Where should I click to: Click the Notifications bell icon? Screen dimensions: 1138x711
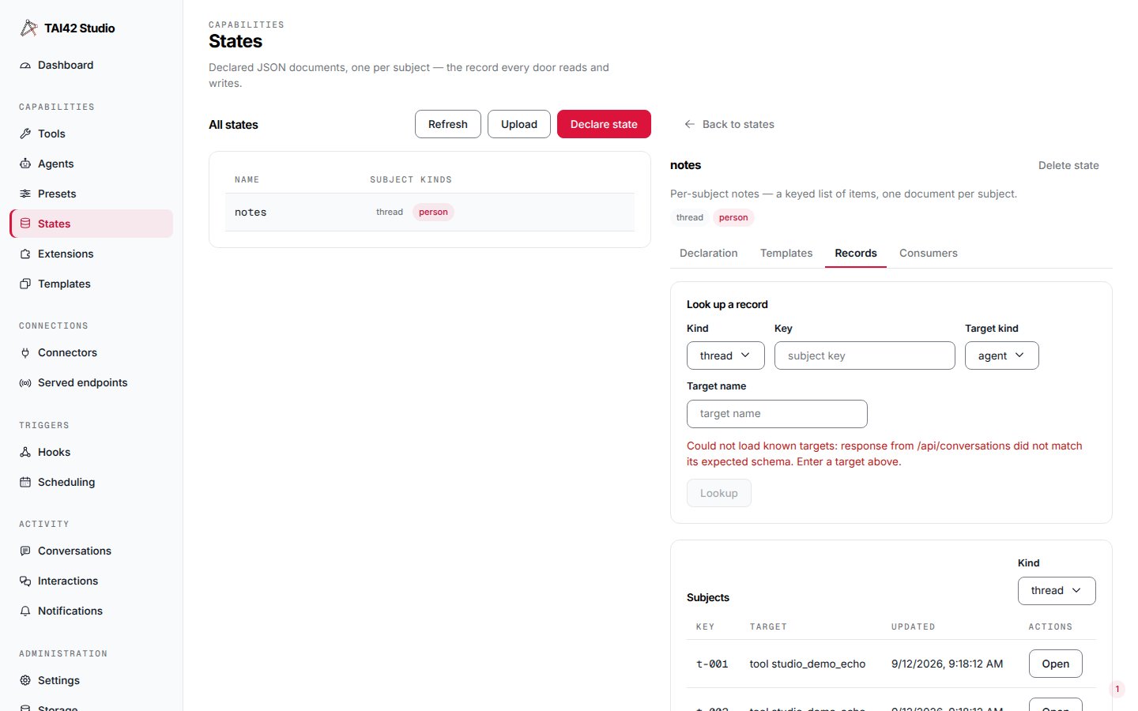25,611
